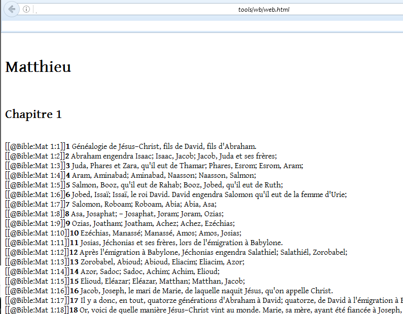The width and height of the screenshot is (403, 314).
Task: Click the [[@Bible:Mat 1:10]] reference tag
Action: (x=37, y=233)
